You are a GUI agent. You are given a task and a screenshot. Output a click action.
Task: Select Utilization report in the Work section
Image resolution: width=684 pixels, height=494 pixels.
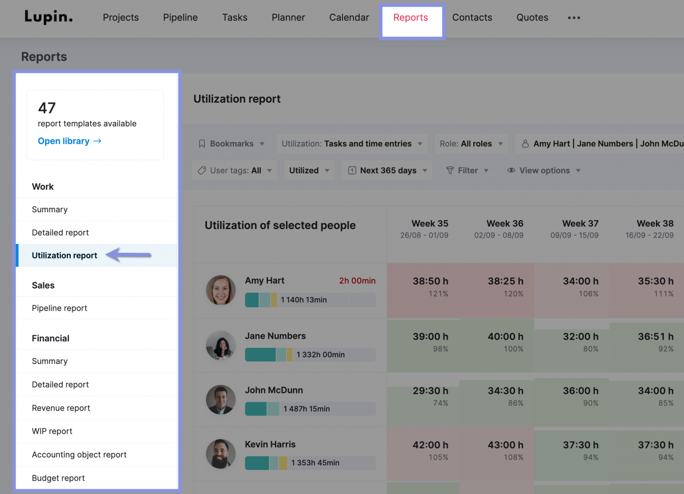point(64,255)
